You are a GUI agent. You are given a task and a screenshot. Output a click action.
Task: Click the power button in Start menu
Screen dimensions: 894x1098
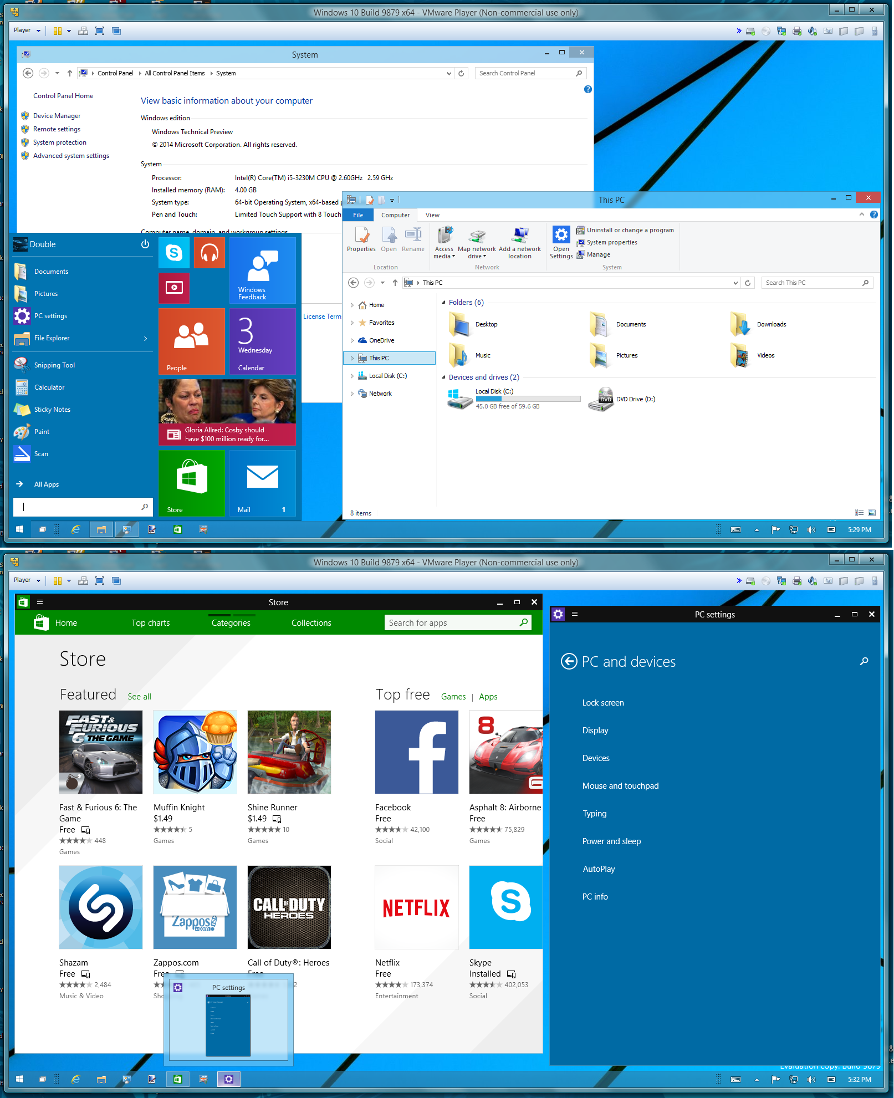click(x=145, y=244)
